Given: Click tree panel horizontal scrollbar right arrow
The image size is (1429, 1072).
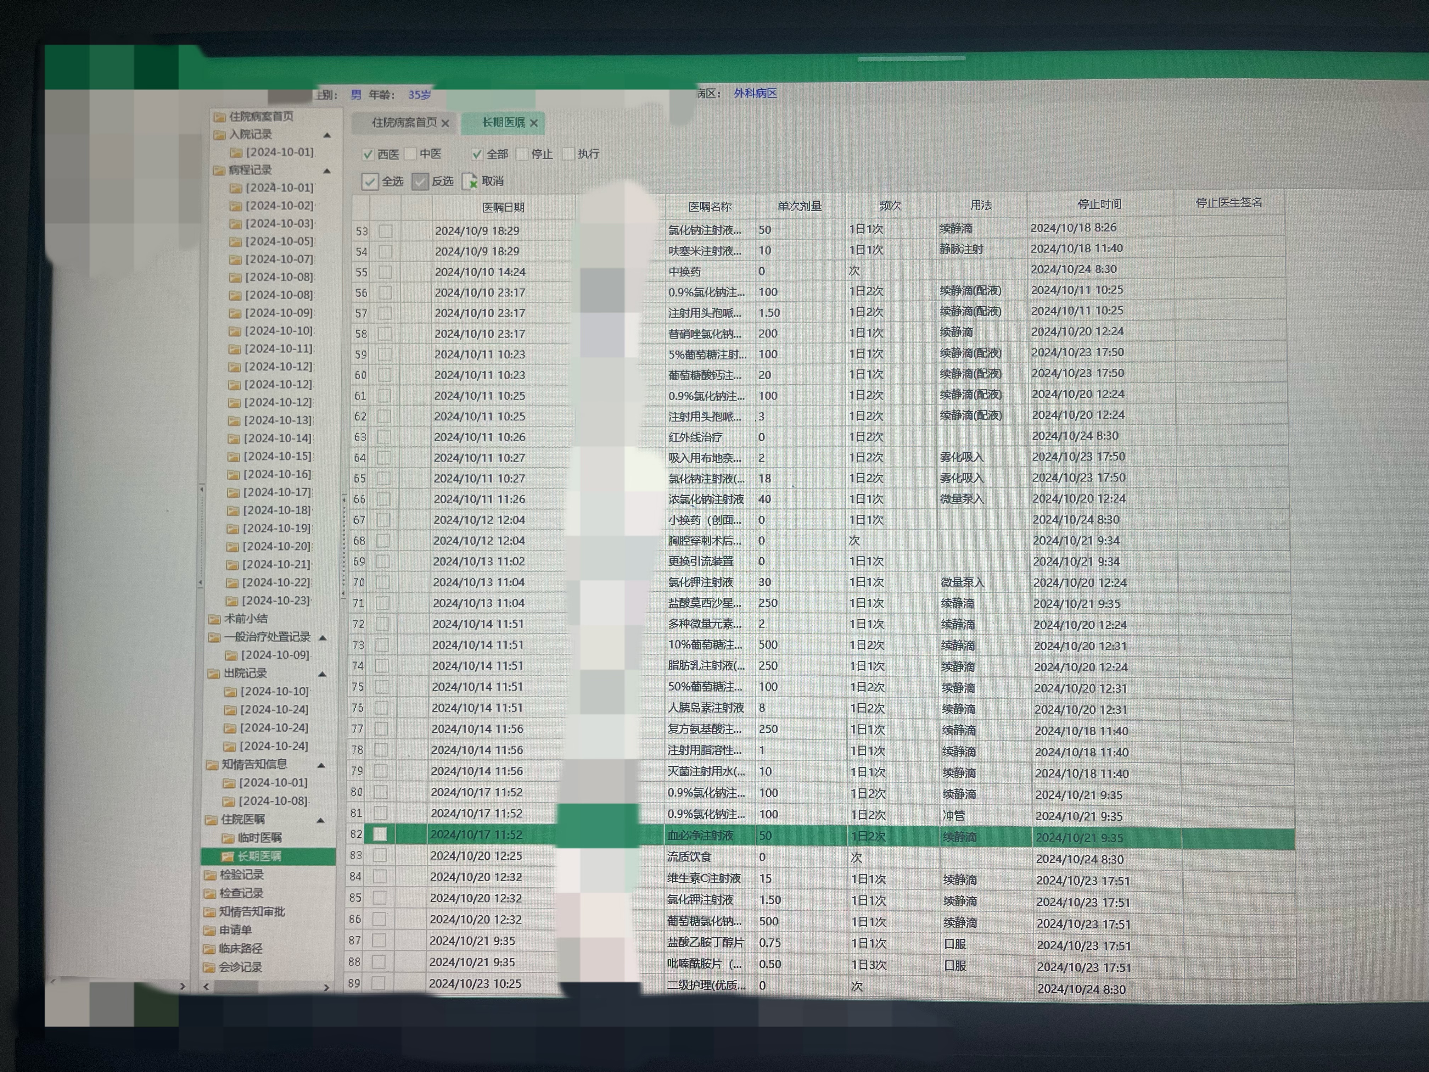Looking at the screenshot, I should click(326, 987).
